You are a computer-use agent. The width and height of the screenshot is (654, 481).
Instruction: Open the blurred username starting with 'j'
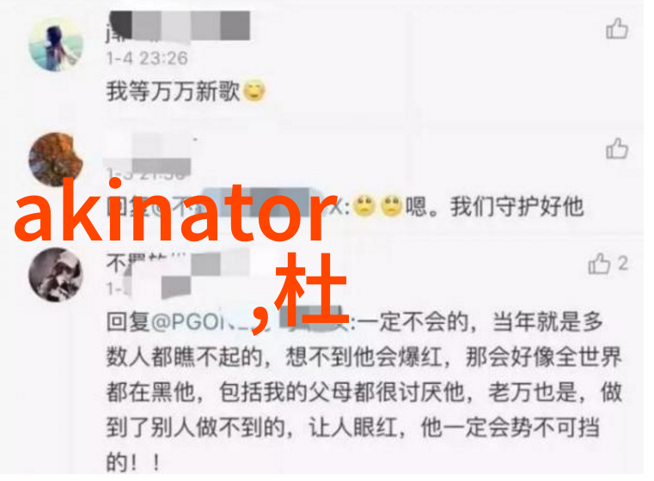(x=178, y=27)
